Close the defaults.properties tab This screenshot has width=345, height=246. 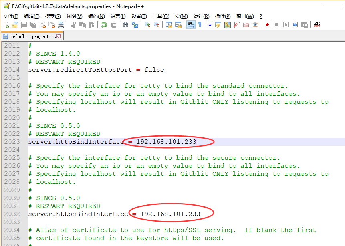point(59,36)
